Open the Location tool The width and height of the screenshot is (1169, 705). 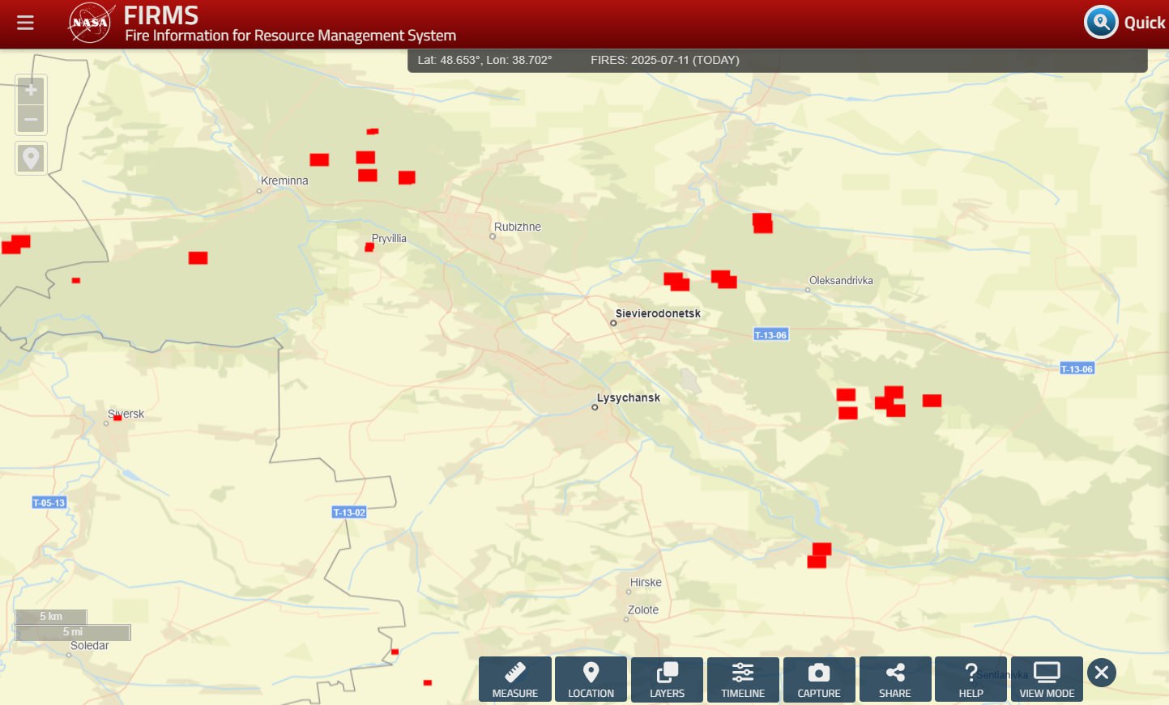(591, 679)
